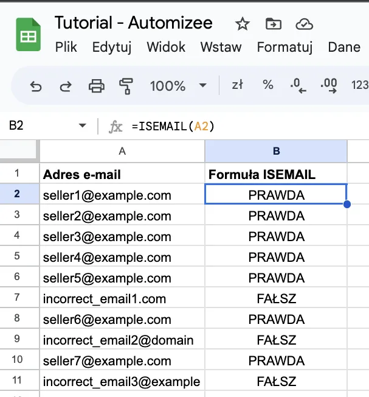The image size is (369, 397).
Task: Format cell as percent
Action: (x=268, y=85)
